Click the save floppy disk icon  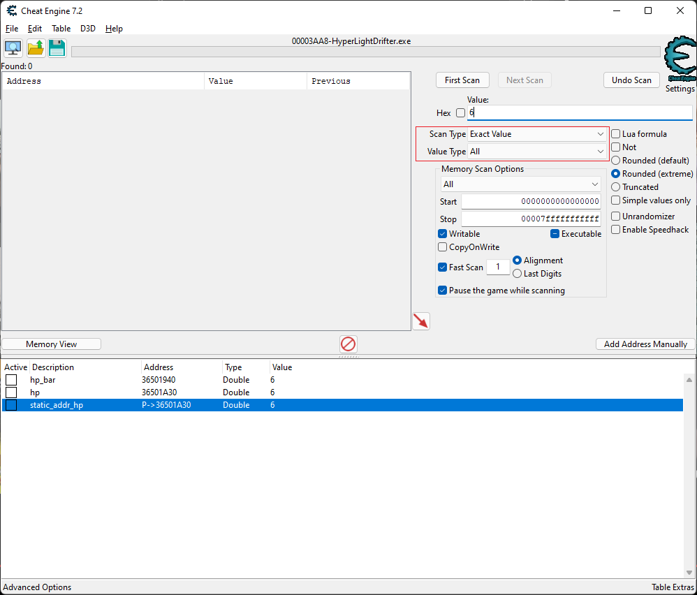click(57, 48)
